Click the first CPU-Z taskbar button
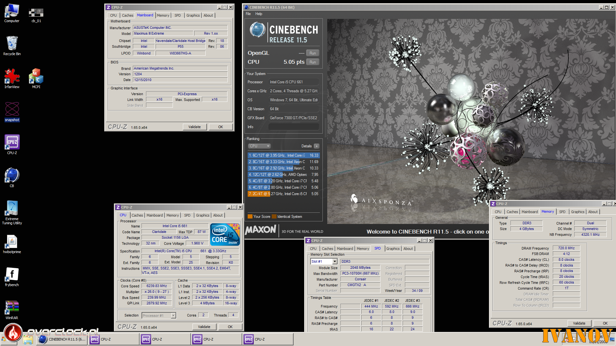The width and height of the screenshot is (616, 346). [113, 339]
